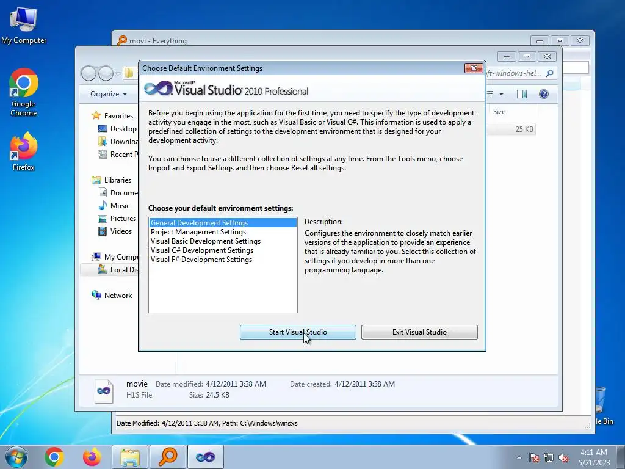The height and width of the screenshot is (469, 625).
Task: Open Explorer view options dropdown arrow
Action: pos(502,94)
